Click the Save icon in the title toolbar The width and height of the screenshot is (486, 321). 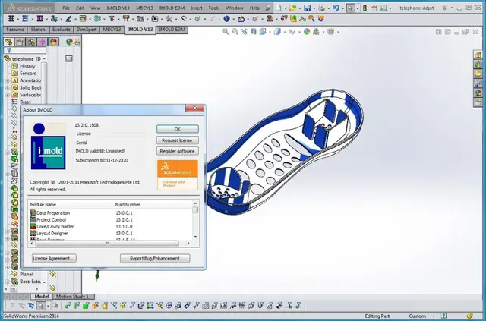(307, 8)
